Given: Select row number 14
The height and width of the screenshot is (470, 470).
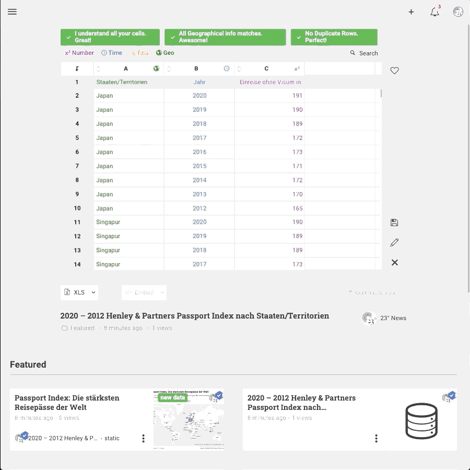Looking at the screenshot, I should (x=77, y=264).
